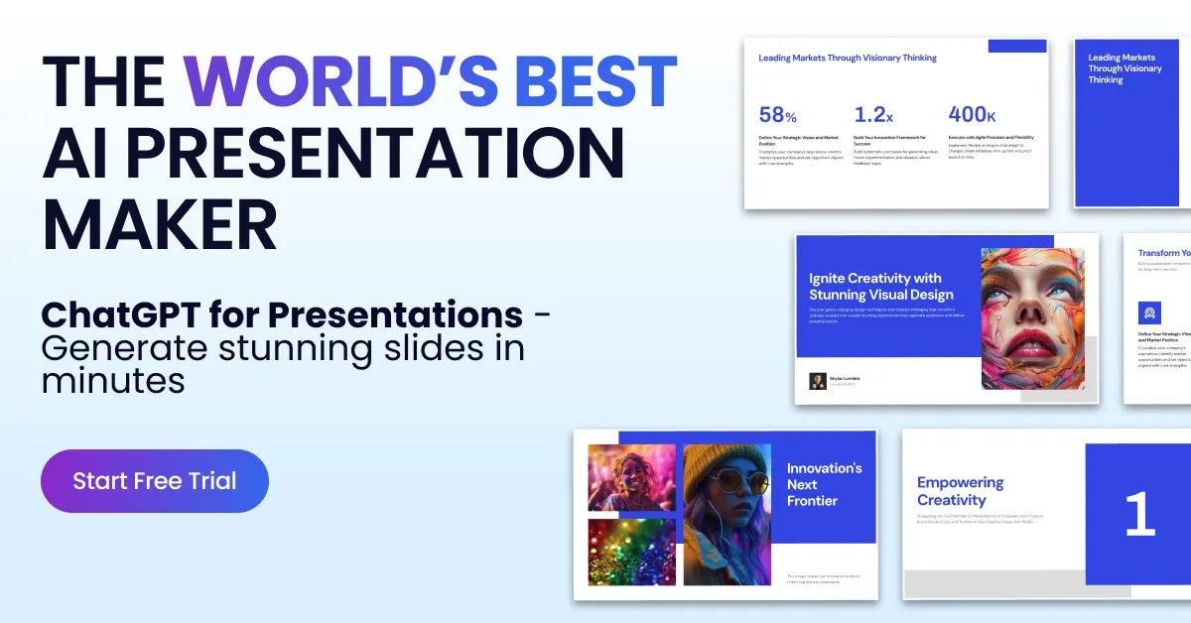Click the 'Innovation's Next Frontier' slide title
The width and height of the screenshot is (1191, 623).
pyautogui.click(x=824, y=484)
